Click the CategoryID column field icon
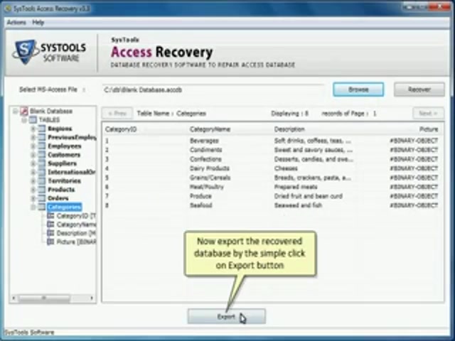Viewport: 455px width, 341px height. (x=50, y=215)
